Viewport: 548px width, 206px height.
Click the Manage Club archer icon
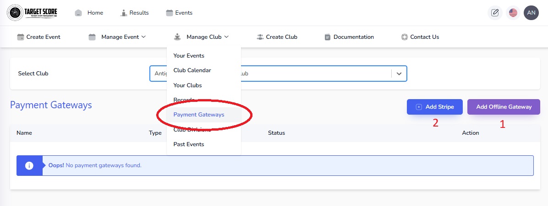tap(177, 37)
